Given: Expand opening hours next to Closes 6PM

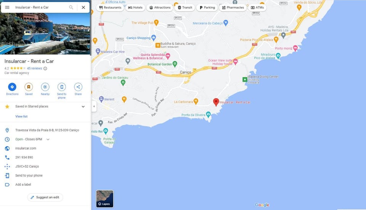Looking at the screenshot, I should coord(48,139).
